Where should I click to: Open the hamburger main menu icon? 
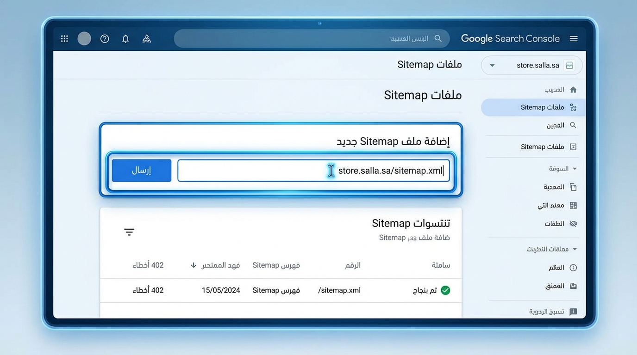[x=574, y=39]
